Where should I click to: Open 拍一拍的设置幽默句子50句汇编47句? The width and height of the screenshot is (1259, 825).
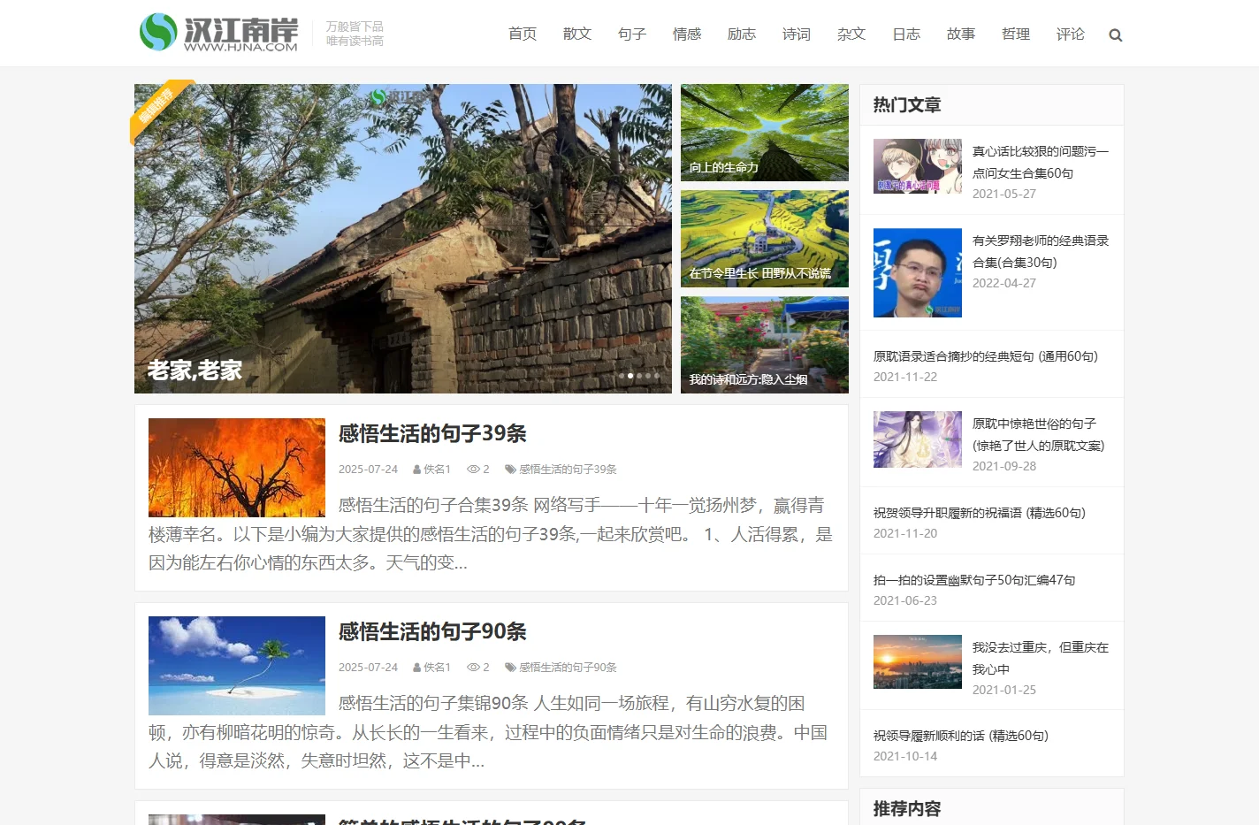[974, 580]
